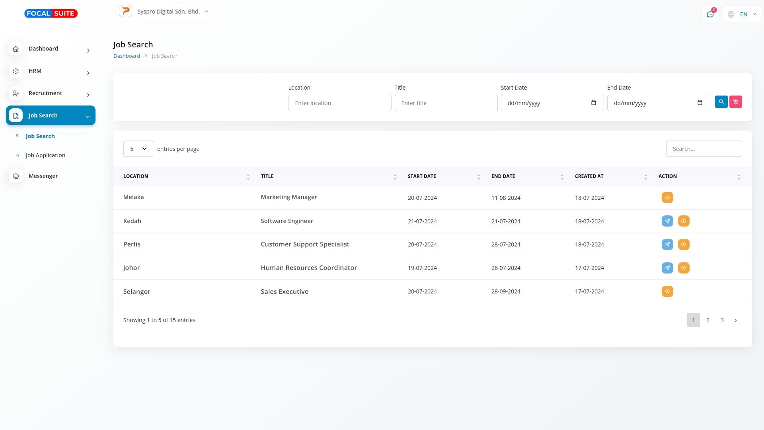Screen dimensions: 764x430
Task: Open the entries per page dropdown
Action: (138, 149)
